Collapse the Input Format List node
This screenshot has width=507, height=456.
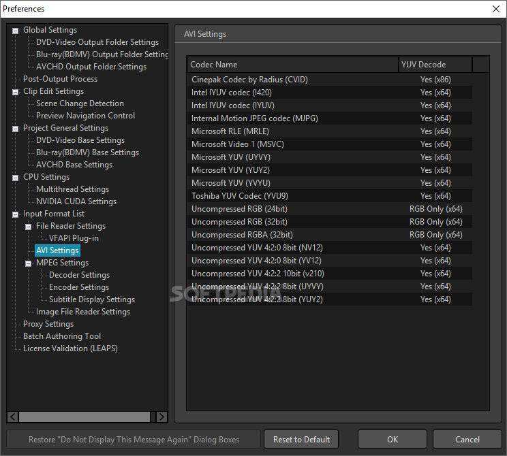click(15, 215)
